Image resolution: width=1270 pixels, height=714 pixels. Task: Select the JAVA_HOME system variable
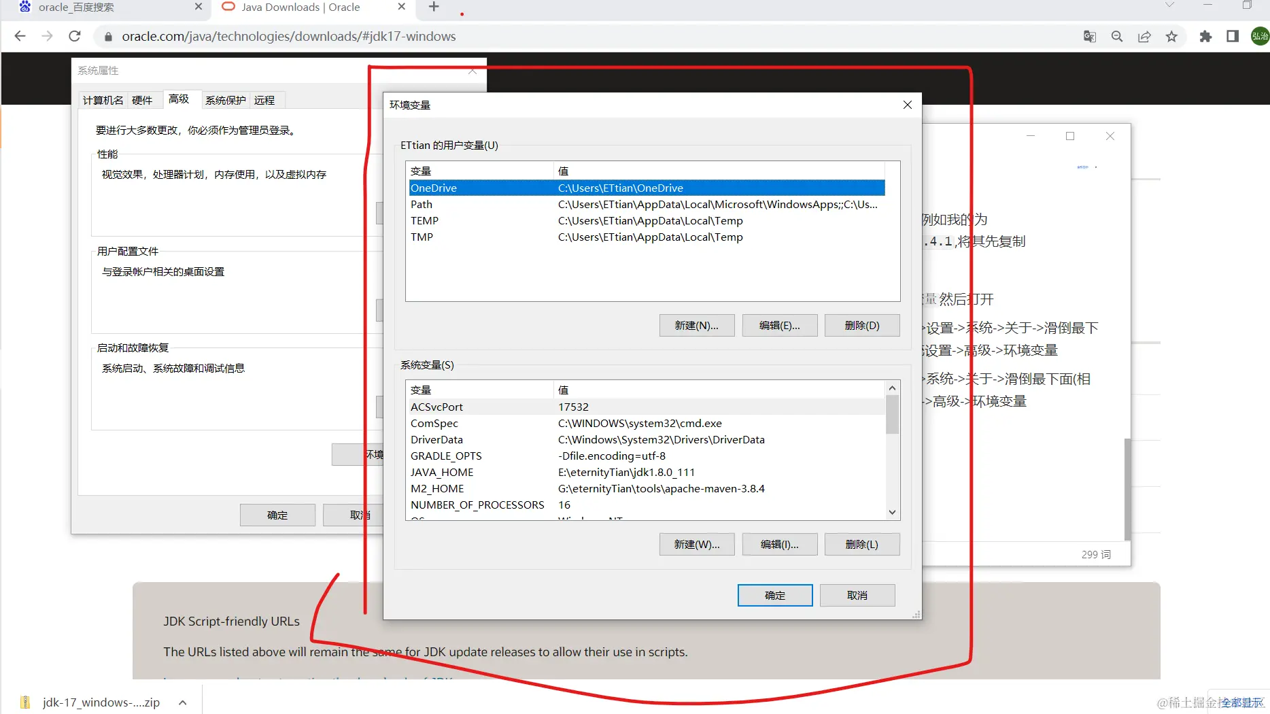[647, 473]
